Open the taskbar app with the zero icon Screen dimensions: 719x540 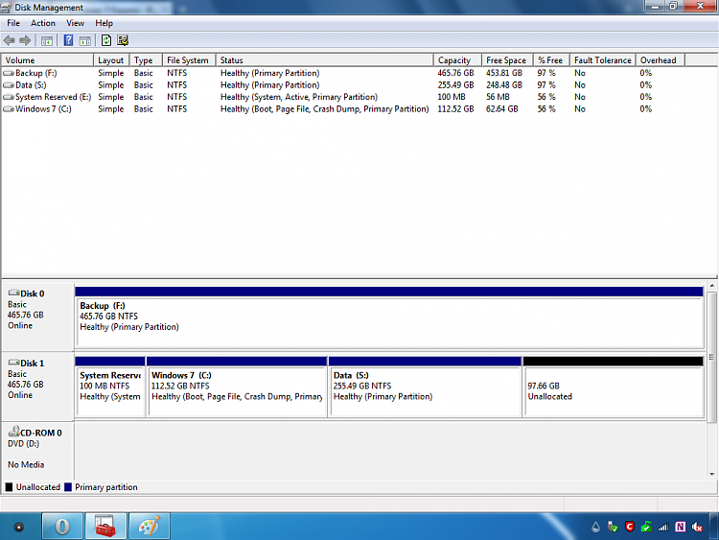62,527
